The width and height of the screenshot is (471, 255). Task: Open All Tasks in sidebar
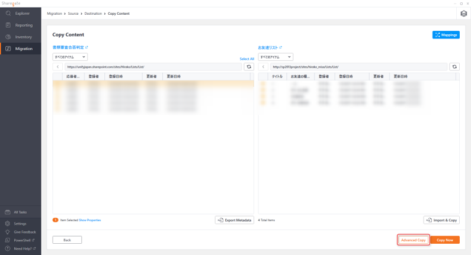[20, 212]
